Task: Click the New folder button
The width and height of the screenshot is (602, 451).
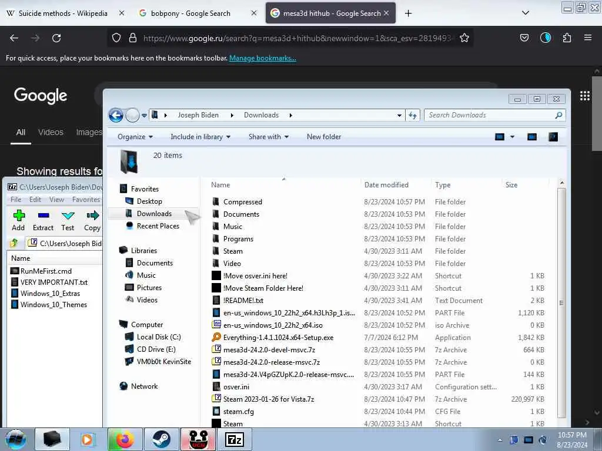Action: point(324,137)
